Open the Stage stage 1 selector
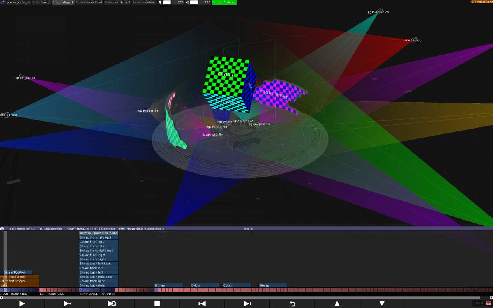The image size is (493, 308). pyautogui.click(x=63, y=2)
